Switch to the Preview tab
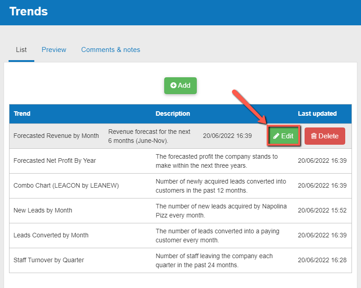Viewport: 361px width, 288px height. 54,50
